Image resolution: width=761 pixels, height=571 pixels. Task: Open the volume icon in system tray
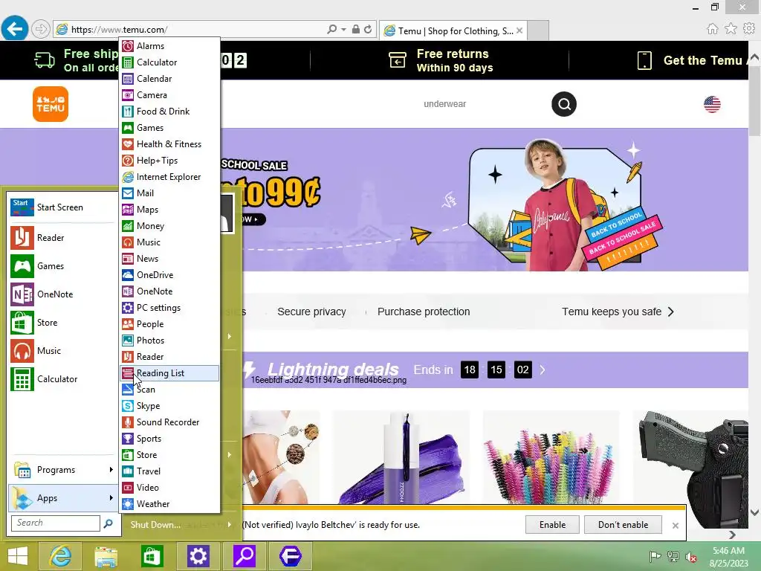(x=690, y=556)
